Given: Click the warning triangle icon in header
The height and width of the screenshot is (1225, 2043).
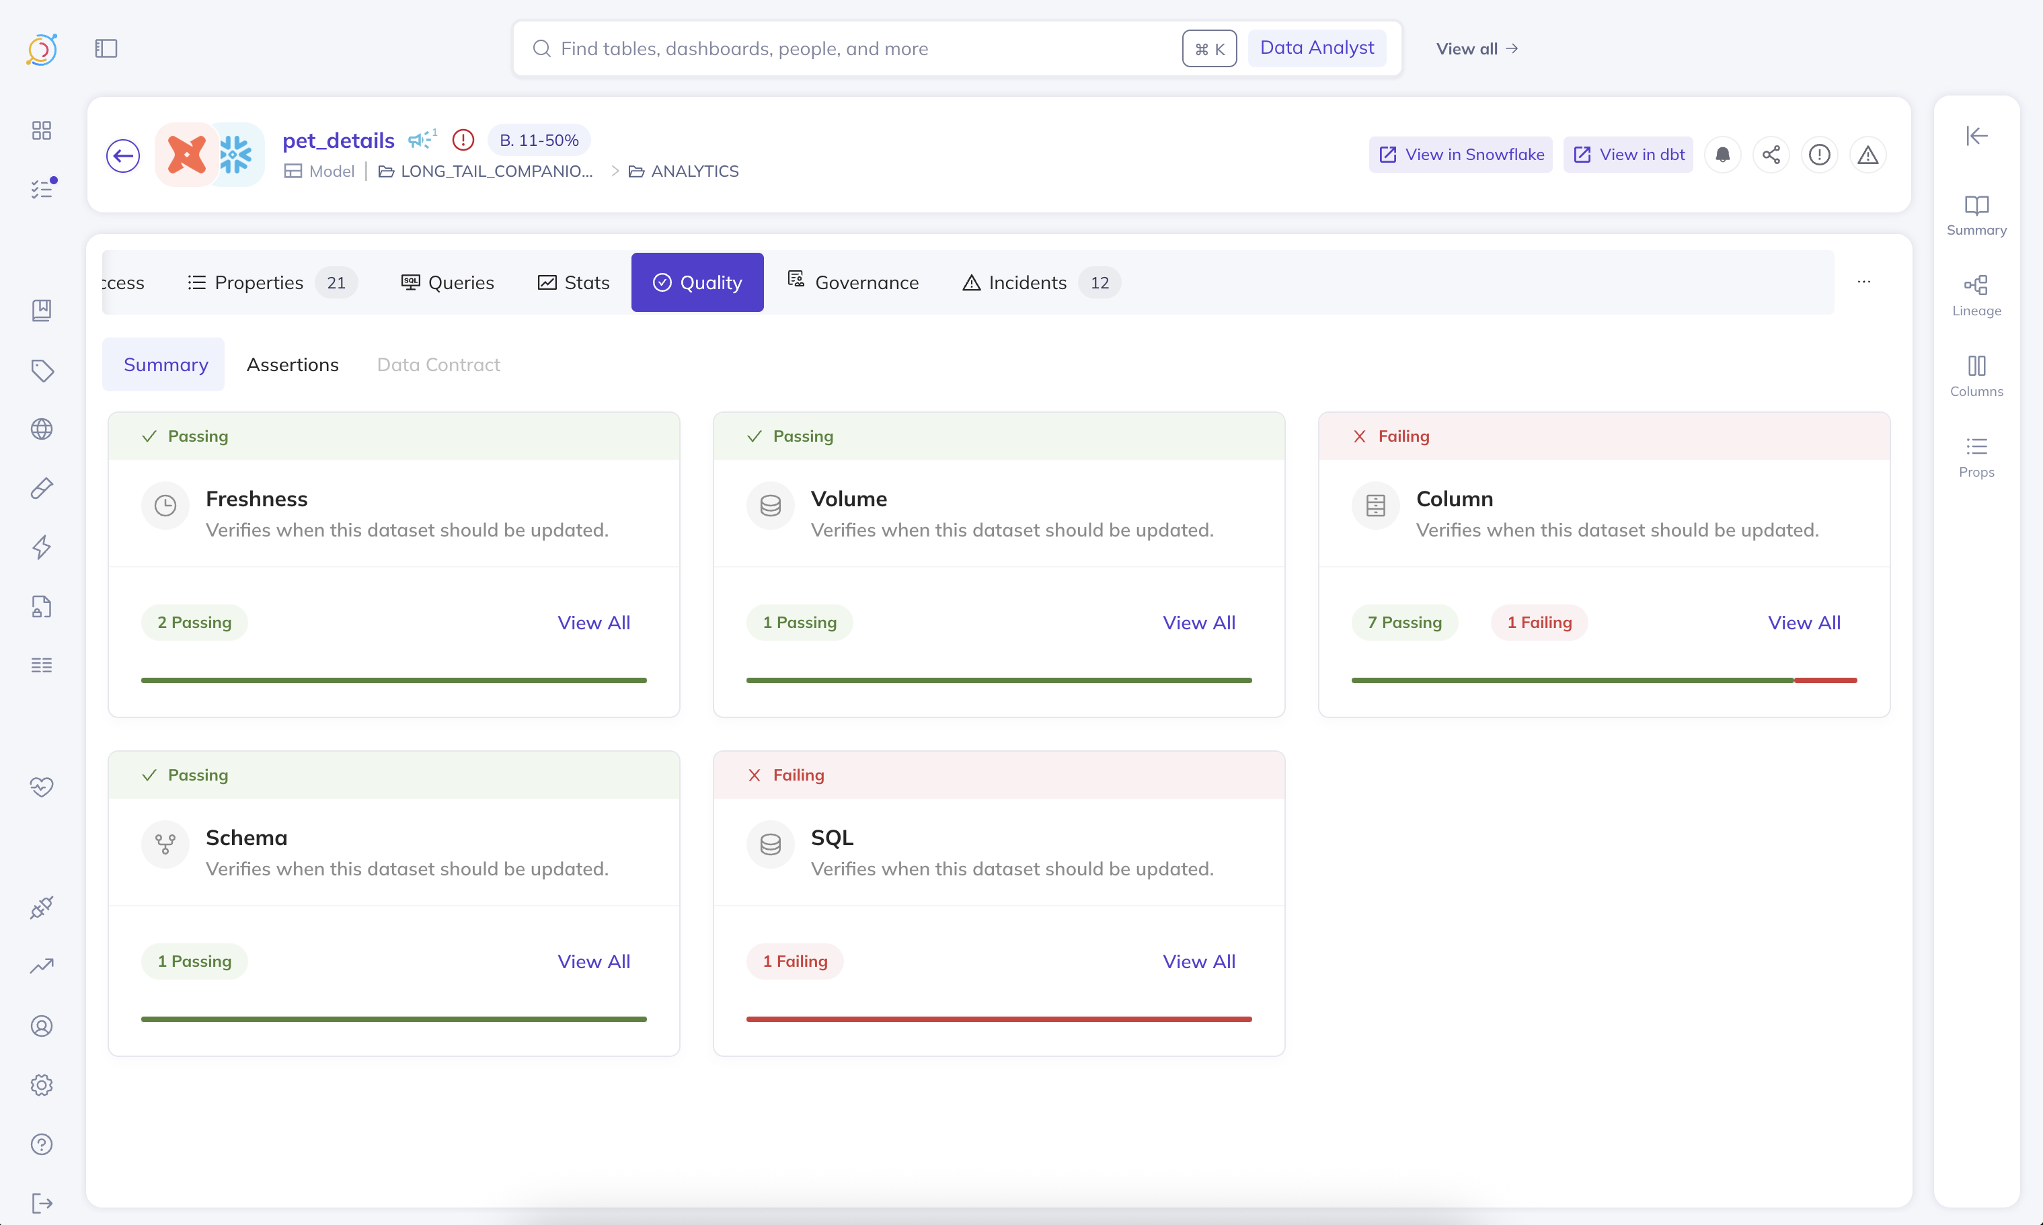Looking at the screenshot, I should pyautogui.click(x=1867, y=155).
